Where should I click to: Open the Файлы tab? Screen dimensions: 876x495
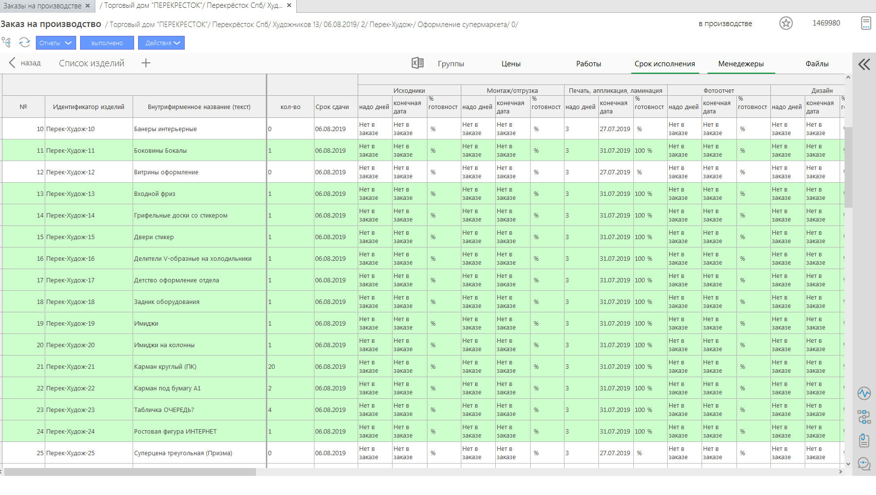pos(817,64)
